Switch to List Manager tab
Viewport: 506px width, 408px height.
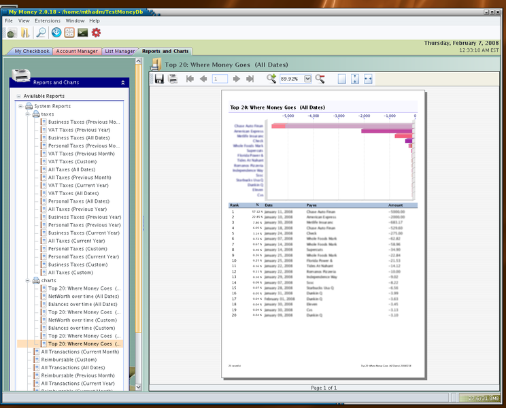(120, 51)
